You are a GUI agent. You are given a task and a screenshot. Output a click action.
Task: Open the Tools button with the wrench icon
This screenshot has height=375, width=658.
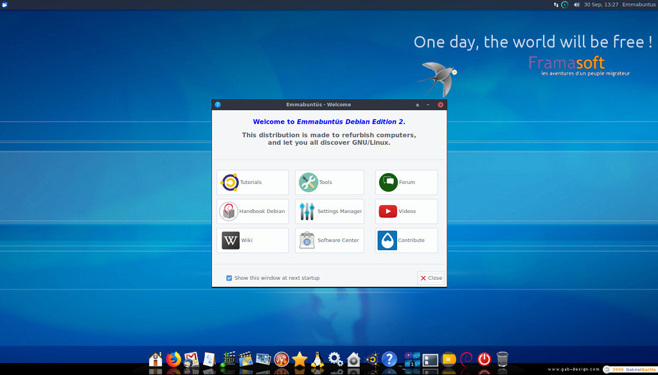(x=330, y=182)
